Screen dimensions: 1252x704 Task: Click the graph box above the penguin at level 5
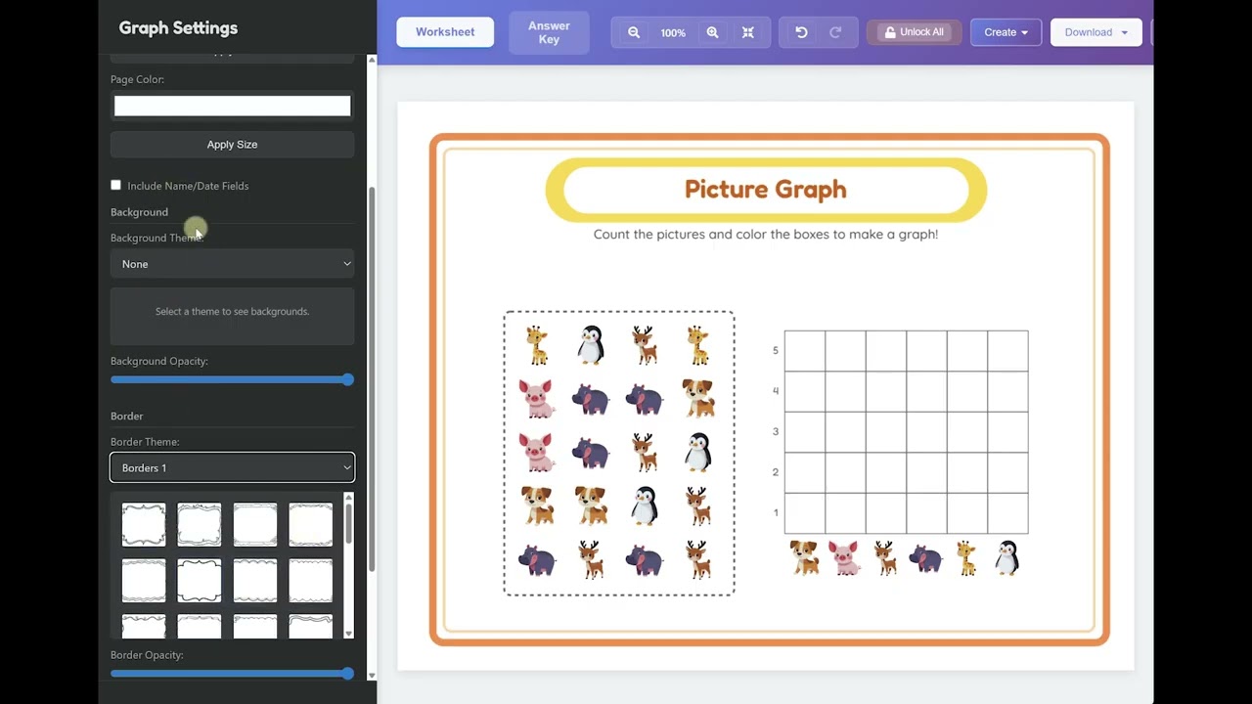click(x=1007, y=351)
